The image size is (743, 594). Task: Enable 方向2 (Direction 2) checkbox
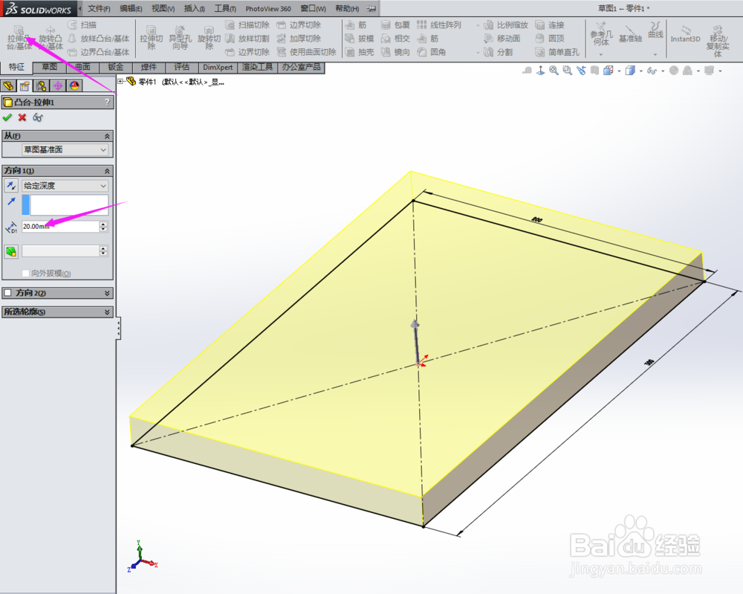[7, 292]
